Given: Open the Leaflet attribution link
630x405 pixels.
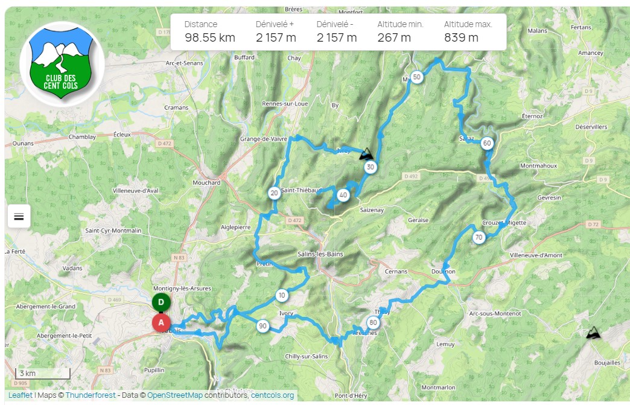Looking at the screenshot, I should click(x=21, y=395).
